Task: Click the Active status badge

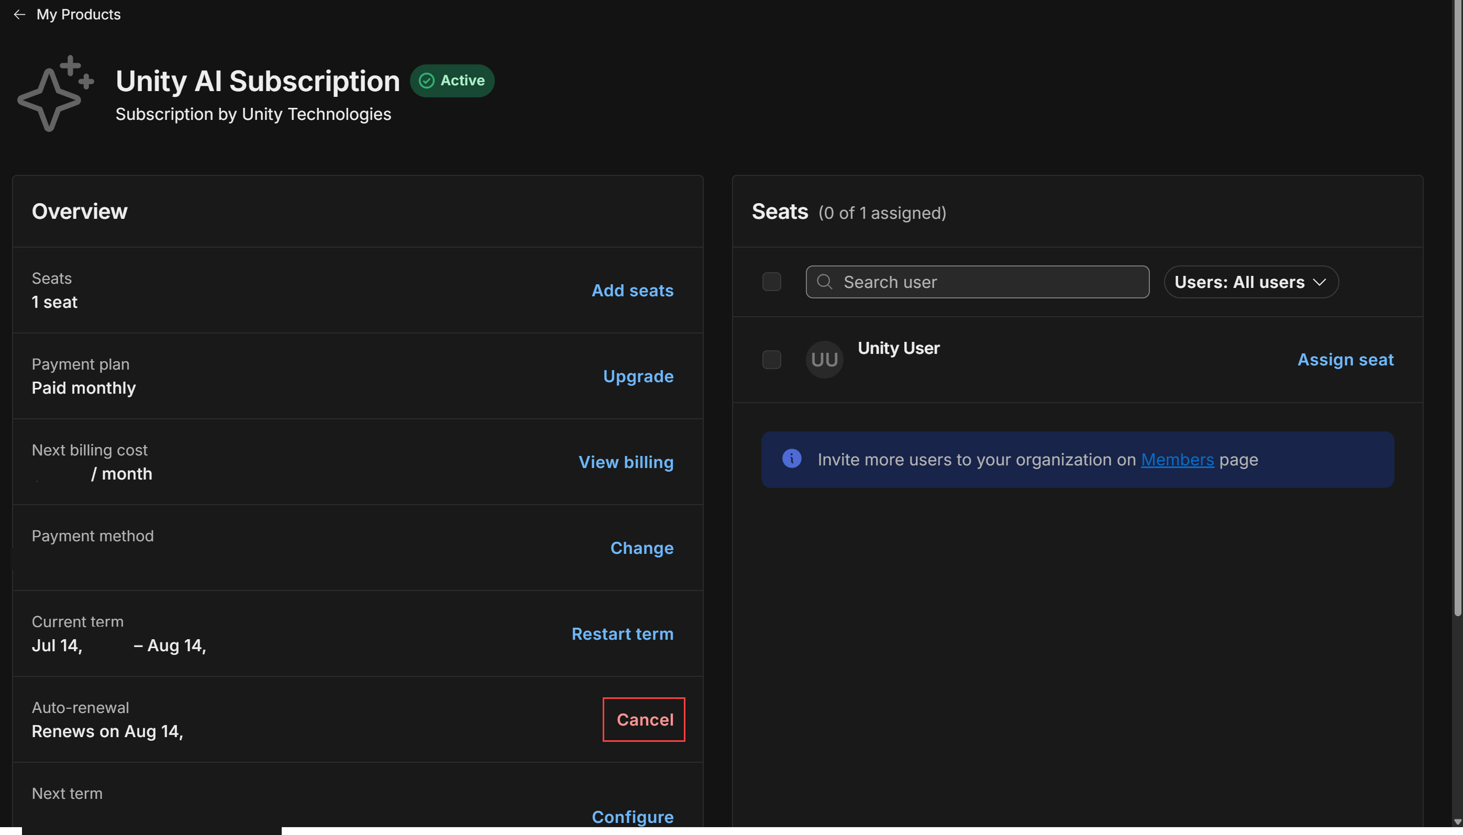Action: (x=452, y=81)
